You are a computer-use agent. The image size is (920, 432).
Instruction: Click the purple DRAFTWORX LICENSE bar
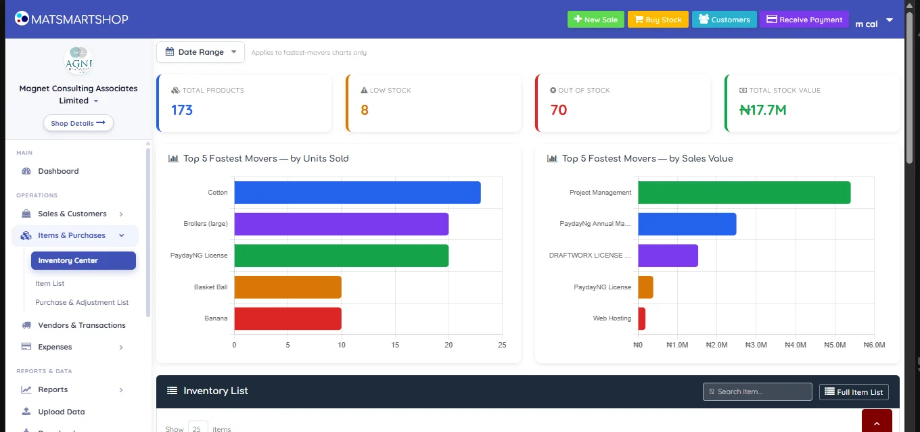click(668, 256)
